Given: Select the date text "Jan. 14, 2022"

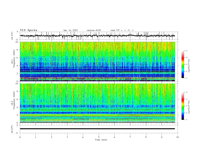Looking at the screenshot, I should point(70,30).
